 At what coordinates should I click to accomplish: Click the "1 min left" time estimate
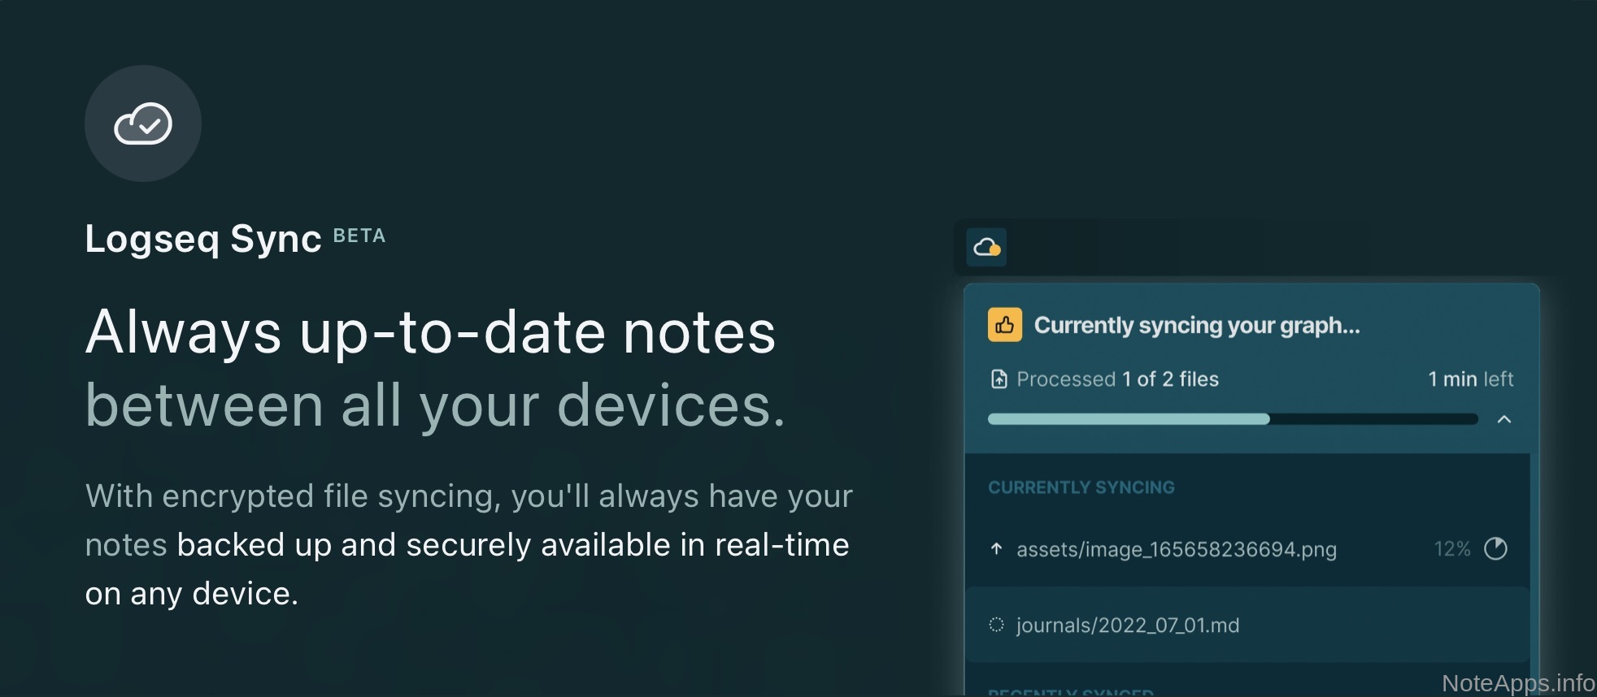pyautogui.click(x=1470, y=379)
